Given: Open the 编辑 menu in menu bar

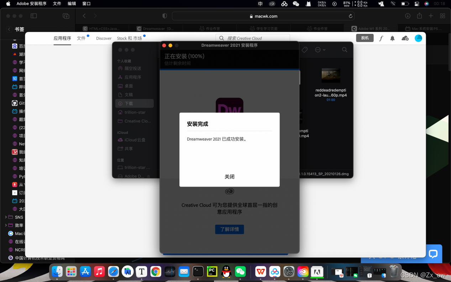Looking at the screenshot, I should [72, 4].
